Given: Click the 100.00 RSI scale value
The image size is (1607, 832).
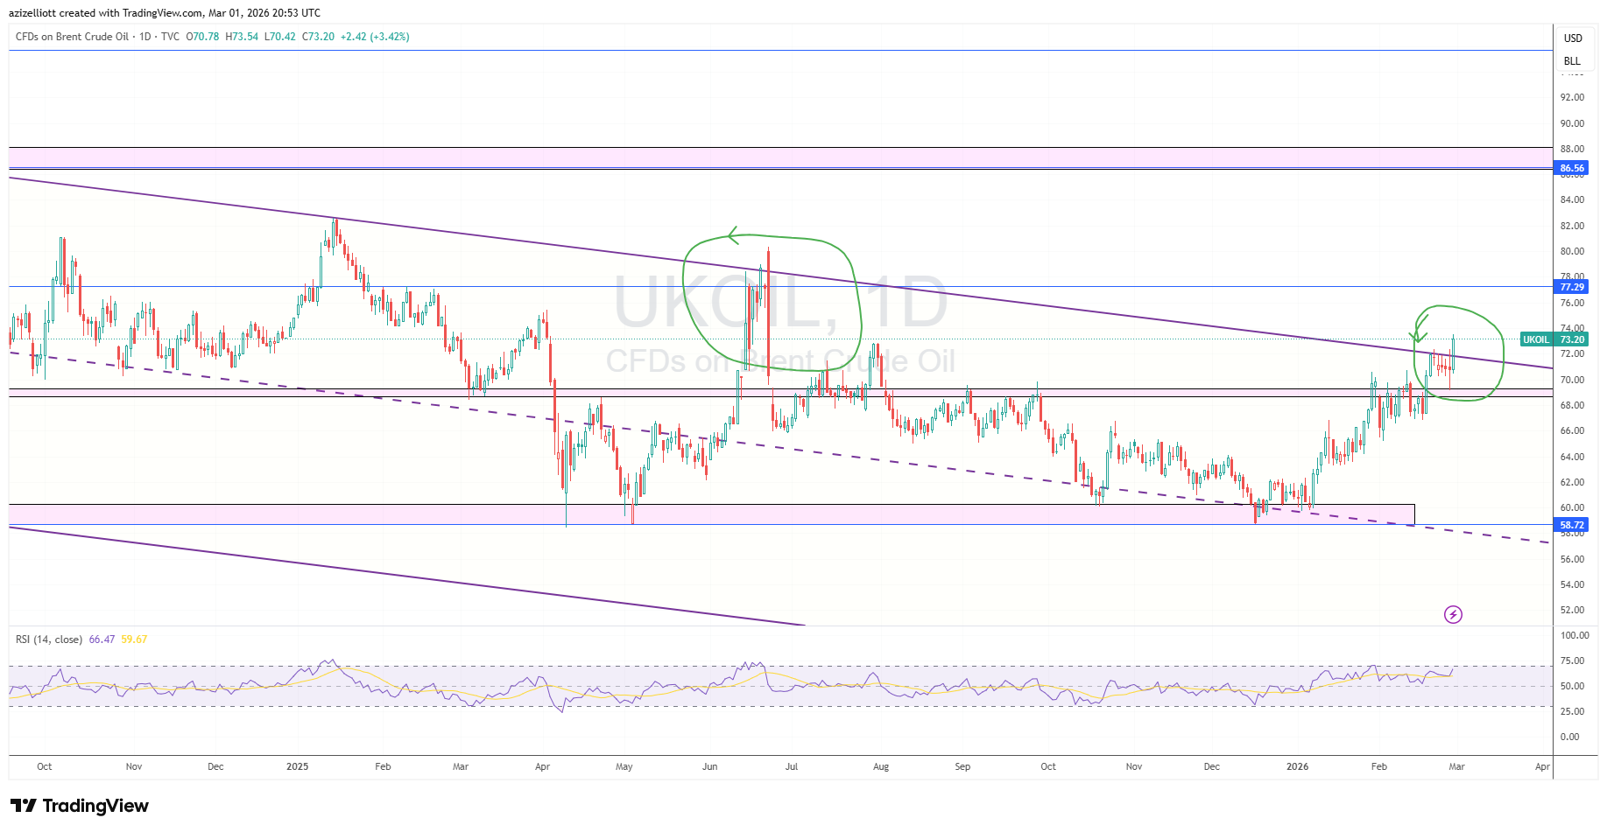Looking at the screenshot, I should 1575,635.
